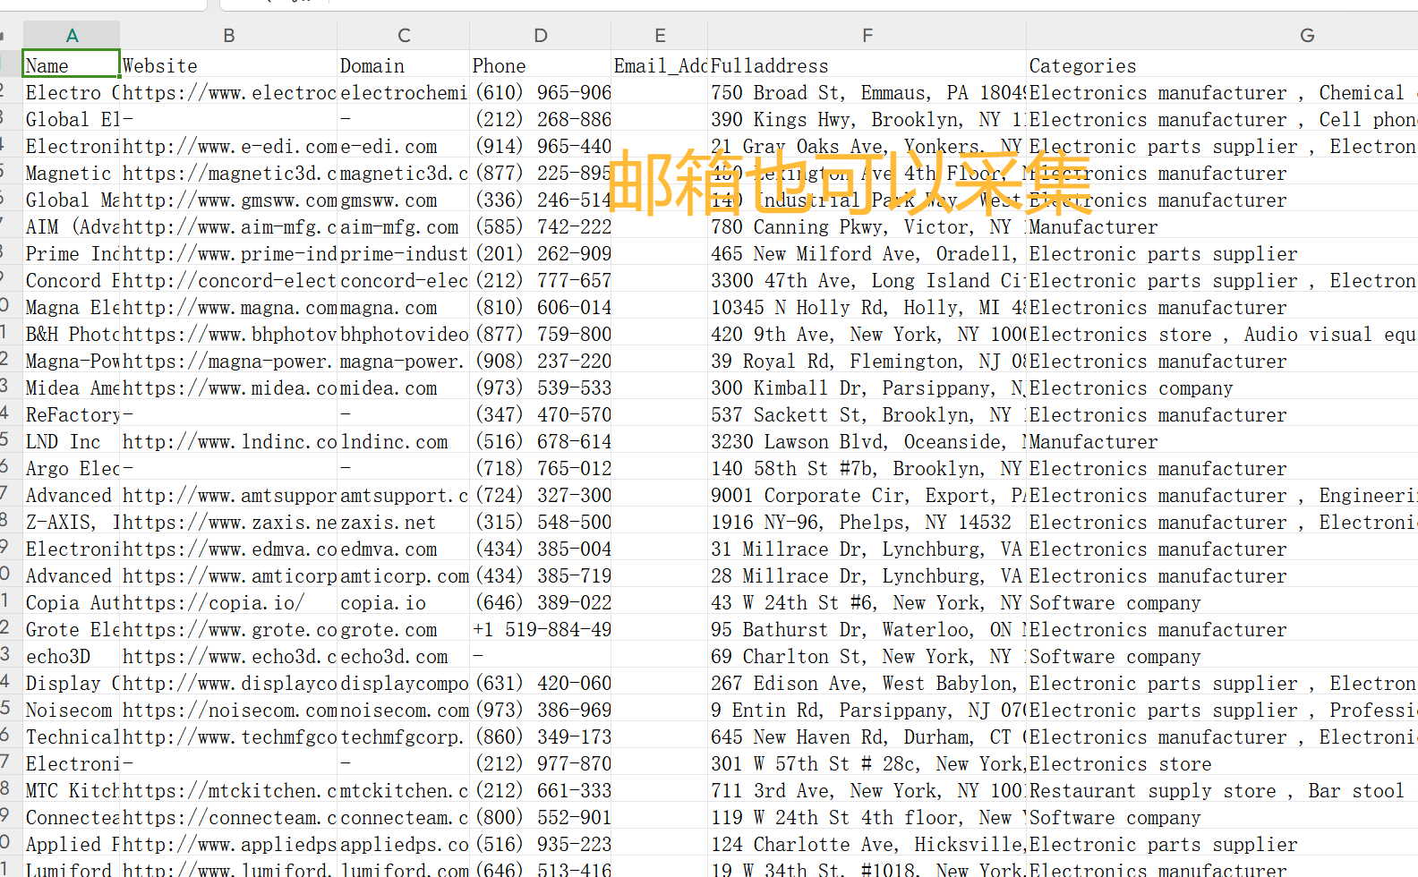Select the "LND Inc" name cell
1418x877 pixels.
(x=72, y=441)
